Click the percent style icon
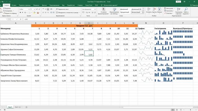 pos(87,12)
